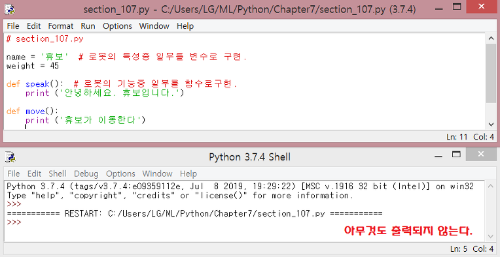Click editor scrollbar down arrow

click(491, 124)
